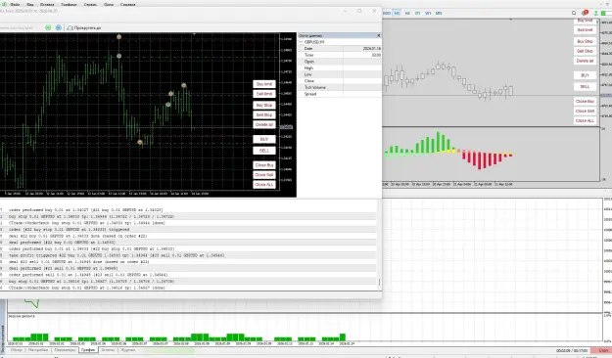Open the Графики menu
The height and width of the screenshot is (358, 612).
tap(69, 4)
